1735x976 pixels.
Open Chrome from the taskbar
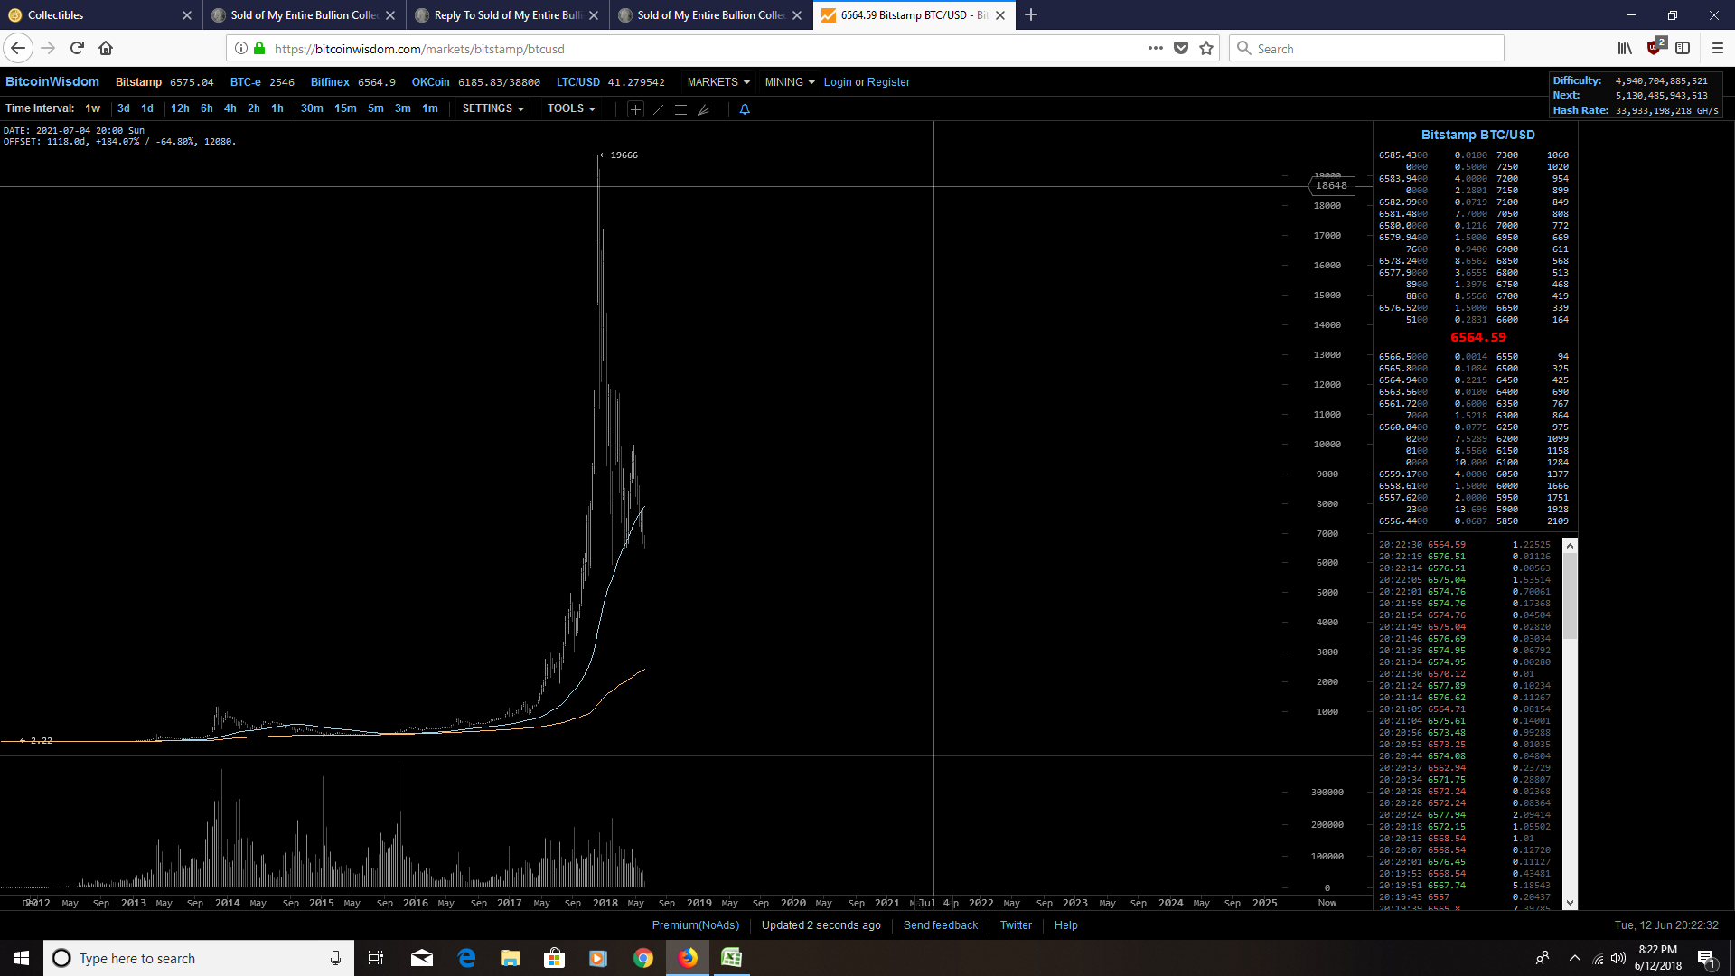[x=643, y=958]
